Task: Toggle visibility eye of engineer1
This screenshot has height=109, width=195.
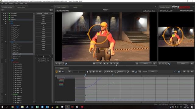Action: 4,20
